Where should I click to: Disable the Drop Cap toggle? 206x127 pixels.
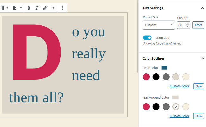click(147, 37)
